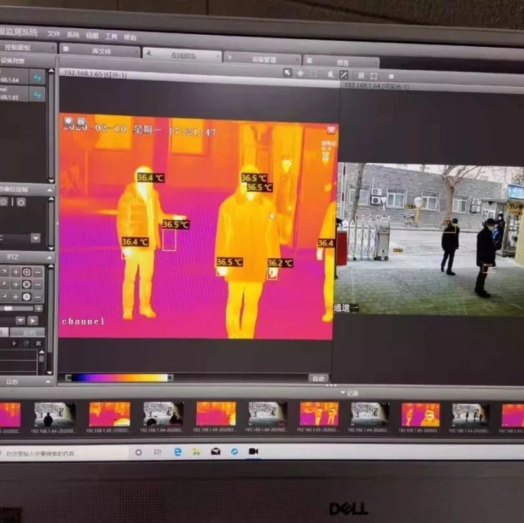The image size is (524, 523).
Task: Click the thermal color palette gradient bar
Action: pos(120,378)
